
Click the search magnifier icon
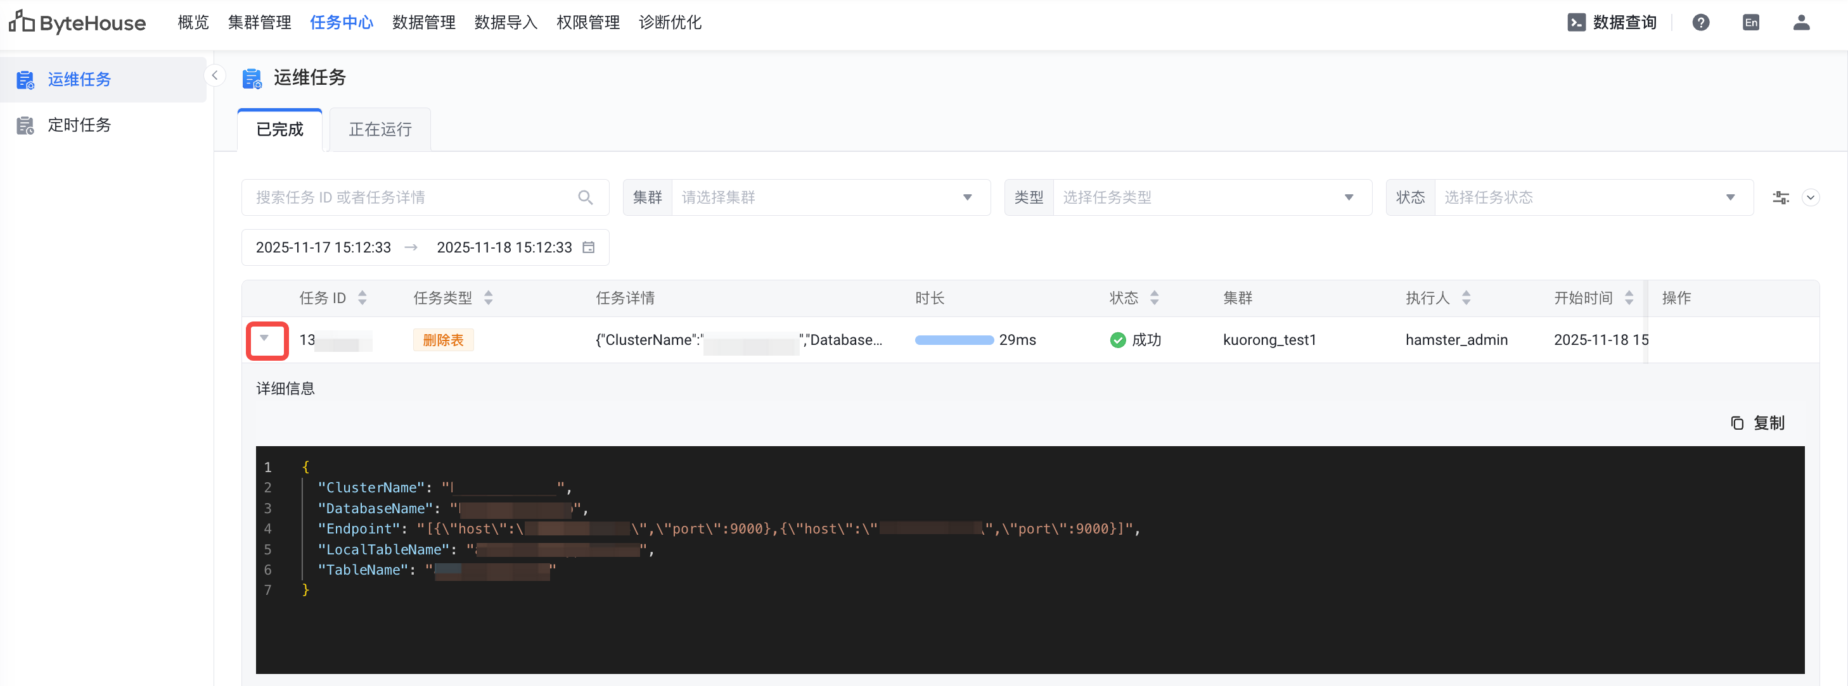coord(585,197)
